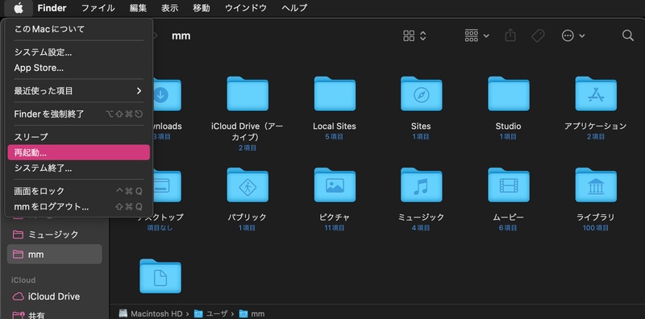Choose システム終了... menu entry
The width and height of the screenshot is (645, 319).
coord(78,168)
